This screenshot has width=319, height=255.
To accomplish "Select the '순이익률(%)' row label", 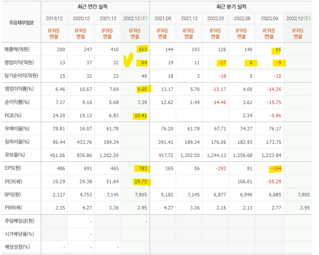I will (17, 102).
